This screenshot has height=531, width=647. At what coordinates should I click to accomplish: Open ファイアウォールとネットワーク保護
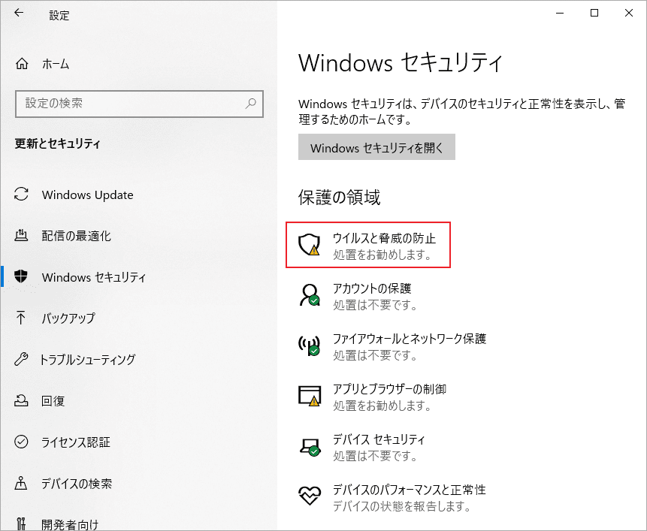(x=410, y=339)
